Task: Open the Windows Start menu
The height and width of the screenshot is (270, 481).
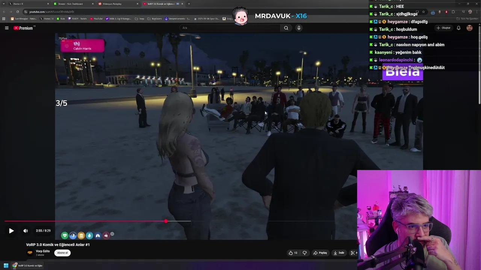Action: (6, 265)
